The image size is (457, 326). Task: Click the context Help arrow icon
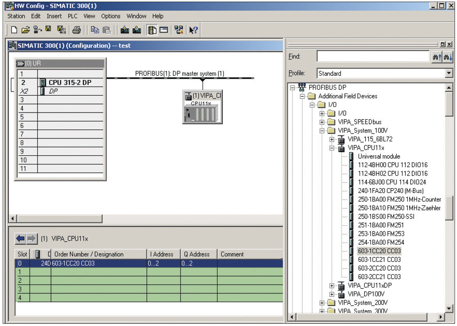(x=193, y=30)
